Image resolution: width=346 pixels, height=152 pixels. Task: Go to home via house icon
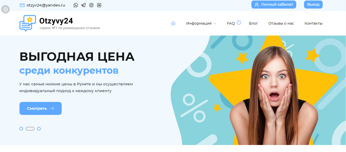(x=173, y=23)
